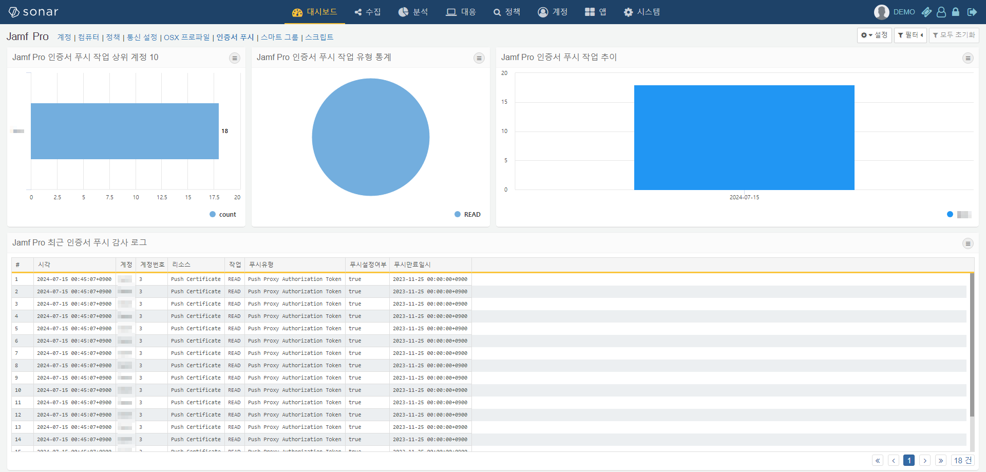Go to last page of log
Image resolution: width=986 pixels, height=472 pixels.
[x=941, y=461]
